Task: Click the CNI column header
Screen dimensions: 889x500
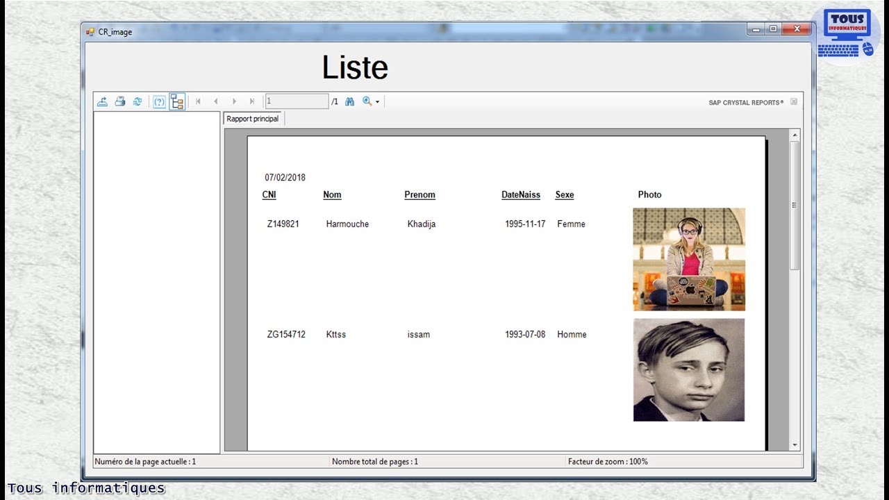Action: tap(269, 194)
